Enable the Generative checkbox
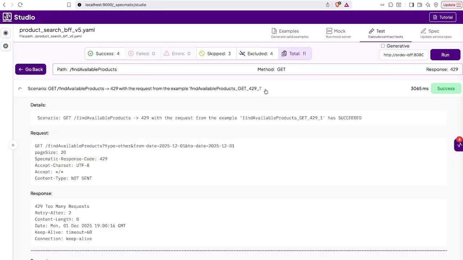 pyautogui.click(x=383, y=46)
